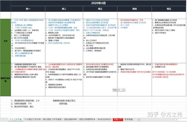Click the line "3、双十二协助"
The width and height of the screenshot is (187, 122).
pyautogui.click(x=123, y=25)
